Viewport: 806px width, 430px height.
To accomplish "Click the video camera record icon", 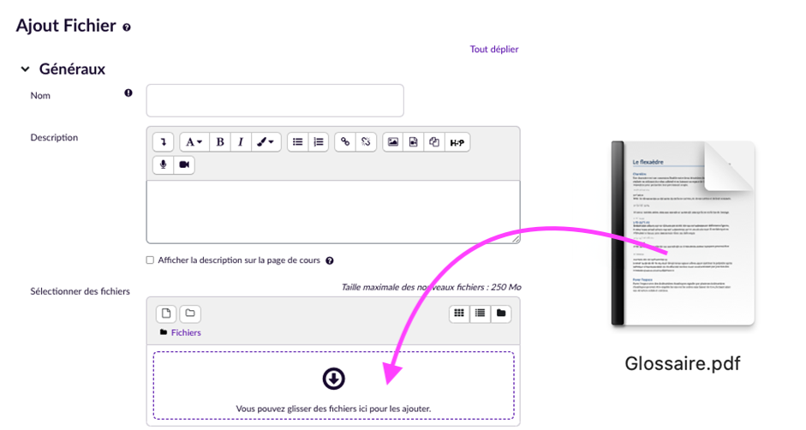I will pos(184,164).
